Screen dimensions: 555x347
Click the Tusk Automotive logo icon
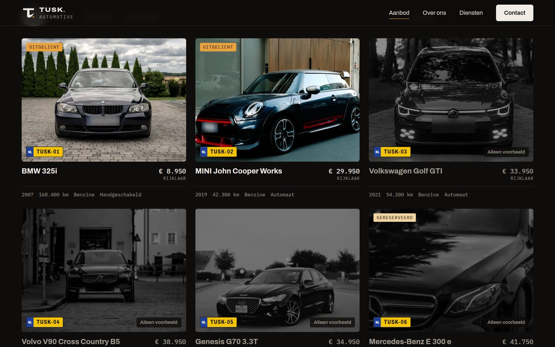click(29, 13)
